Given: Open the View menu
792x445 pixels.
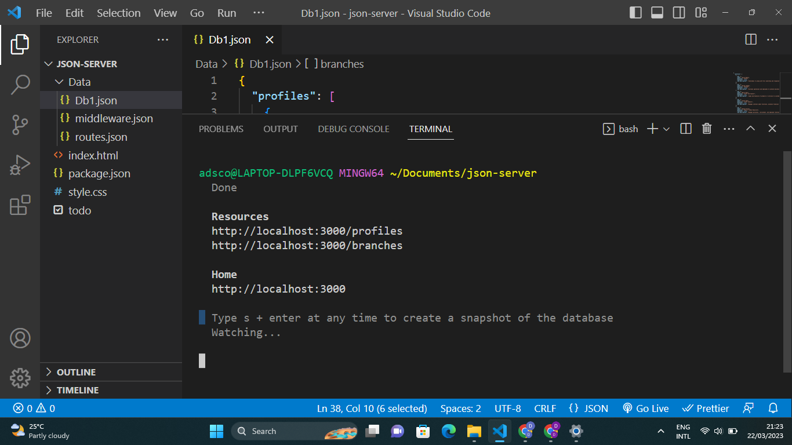Looking at the screenshot, I should [x=165, y=13].
